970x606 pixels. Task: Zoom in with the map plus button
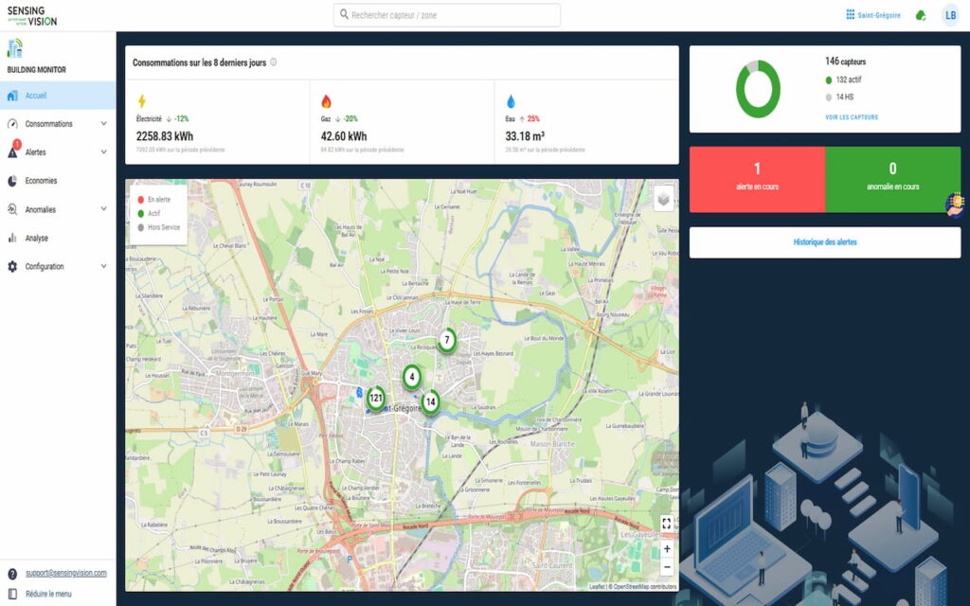point(667,549)
